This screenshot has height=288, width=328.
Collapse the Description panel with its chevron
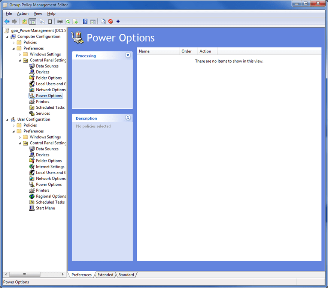[x=128, y=118]
